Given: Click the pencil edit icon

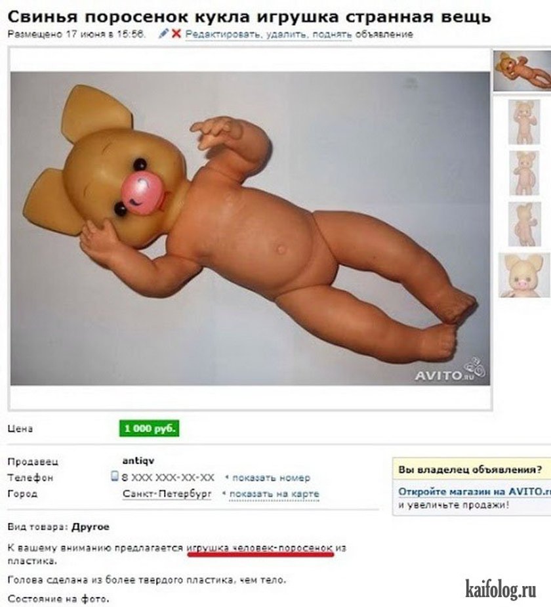Looking at the screenshot, I should [x=163, y=33].
